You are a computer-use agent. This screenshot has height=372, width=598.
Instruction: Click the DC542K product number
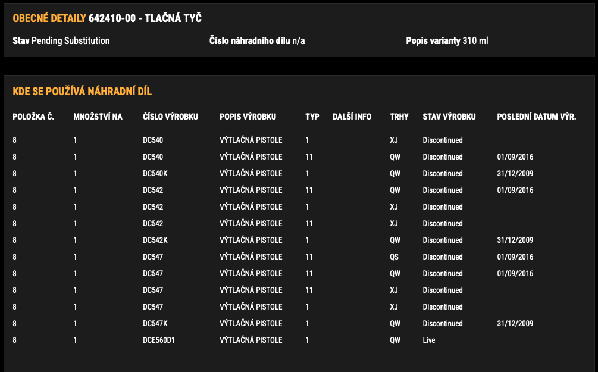155,240
